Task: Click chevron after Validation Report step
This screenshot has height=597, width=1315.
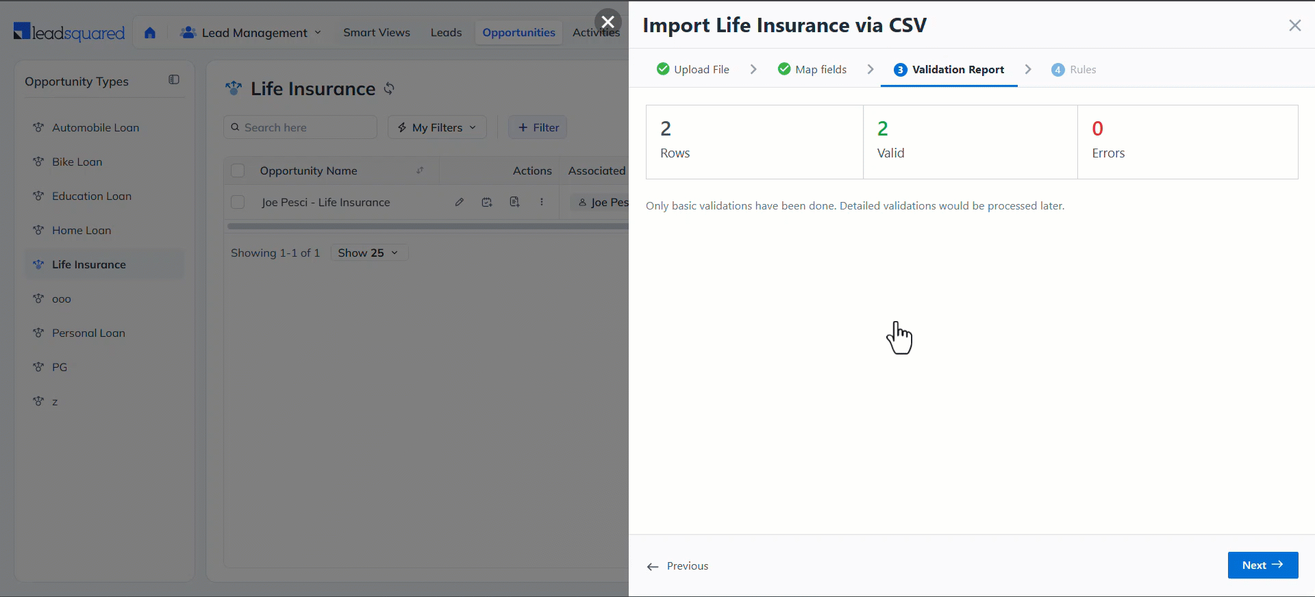Action: (1028, 69)
